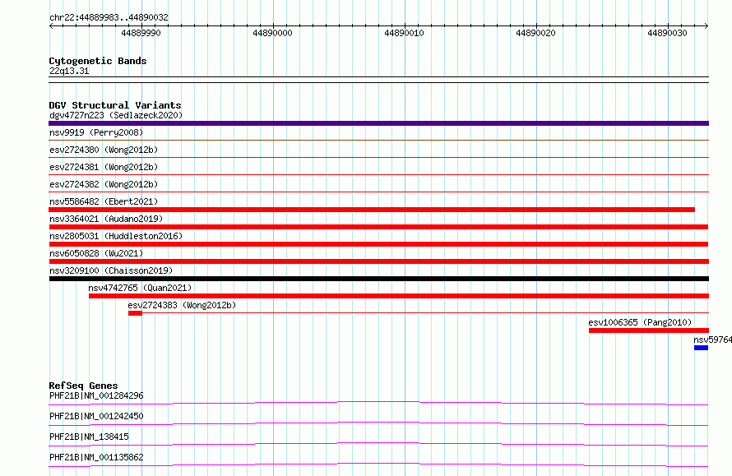Click the red nsv5586482 variant bar
This screenshot has height=476, width=732.
pyautogui.click(x=372, y=210)
